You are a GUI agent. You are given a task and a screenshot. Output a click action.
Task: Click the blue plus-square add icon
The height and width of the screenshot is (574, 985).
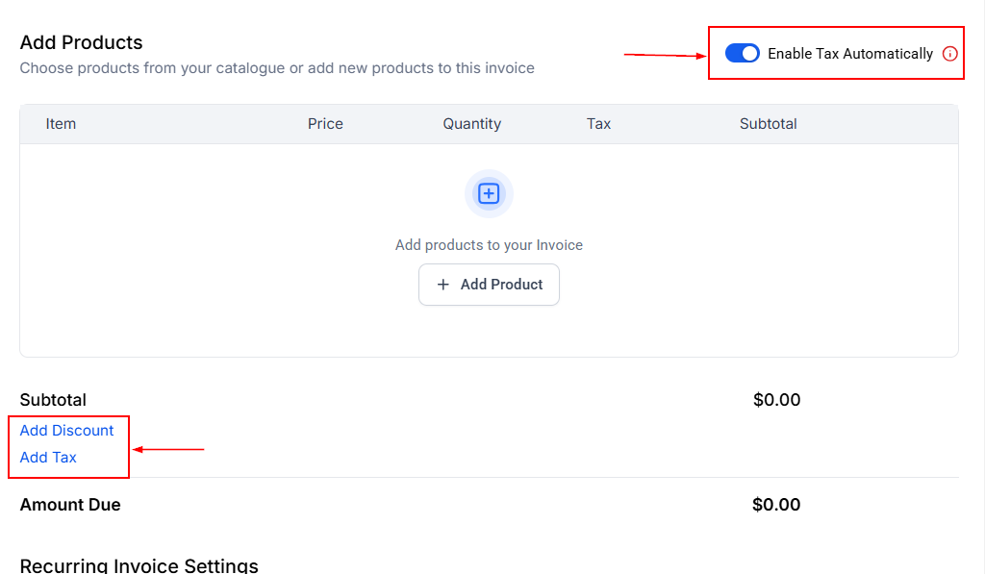489,193
